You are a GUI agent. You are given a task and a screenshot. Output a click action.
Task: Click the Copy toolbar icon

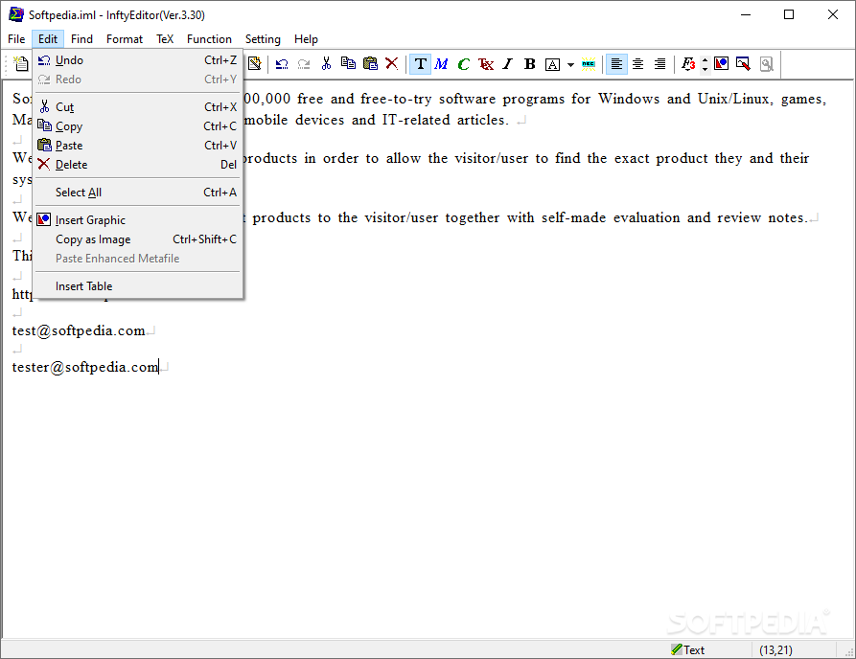(348, 64)
